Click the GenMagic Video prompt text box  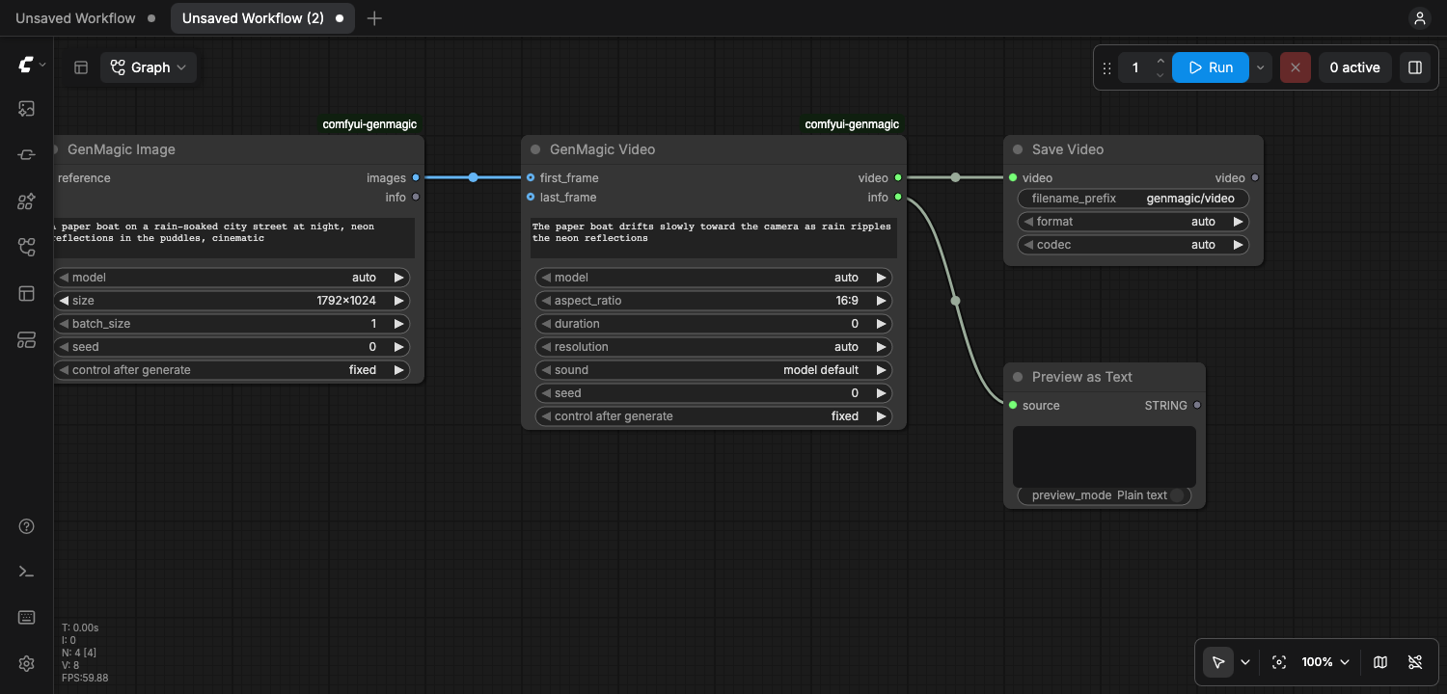tap(714, 238)
